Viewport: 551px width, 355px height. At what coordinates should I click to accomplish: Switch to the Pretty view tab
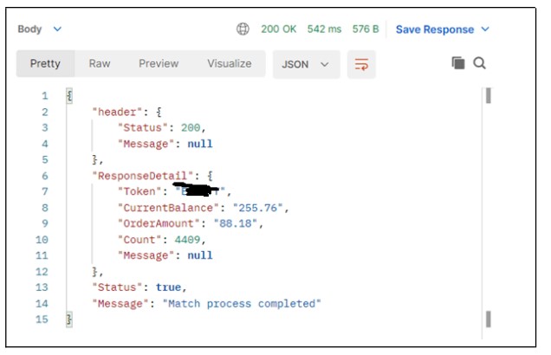(x=45, y=64)
